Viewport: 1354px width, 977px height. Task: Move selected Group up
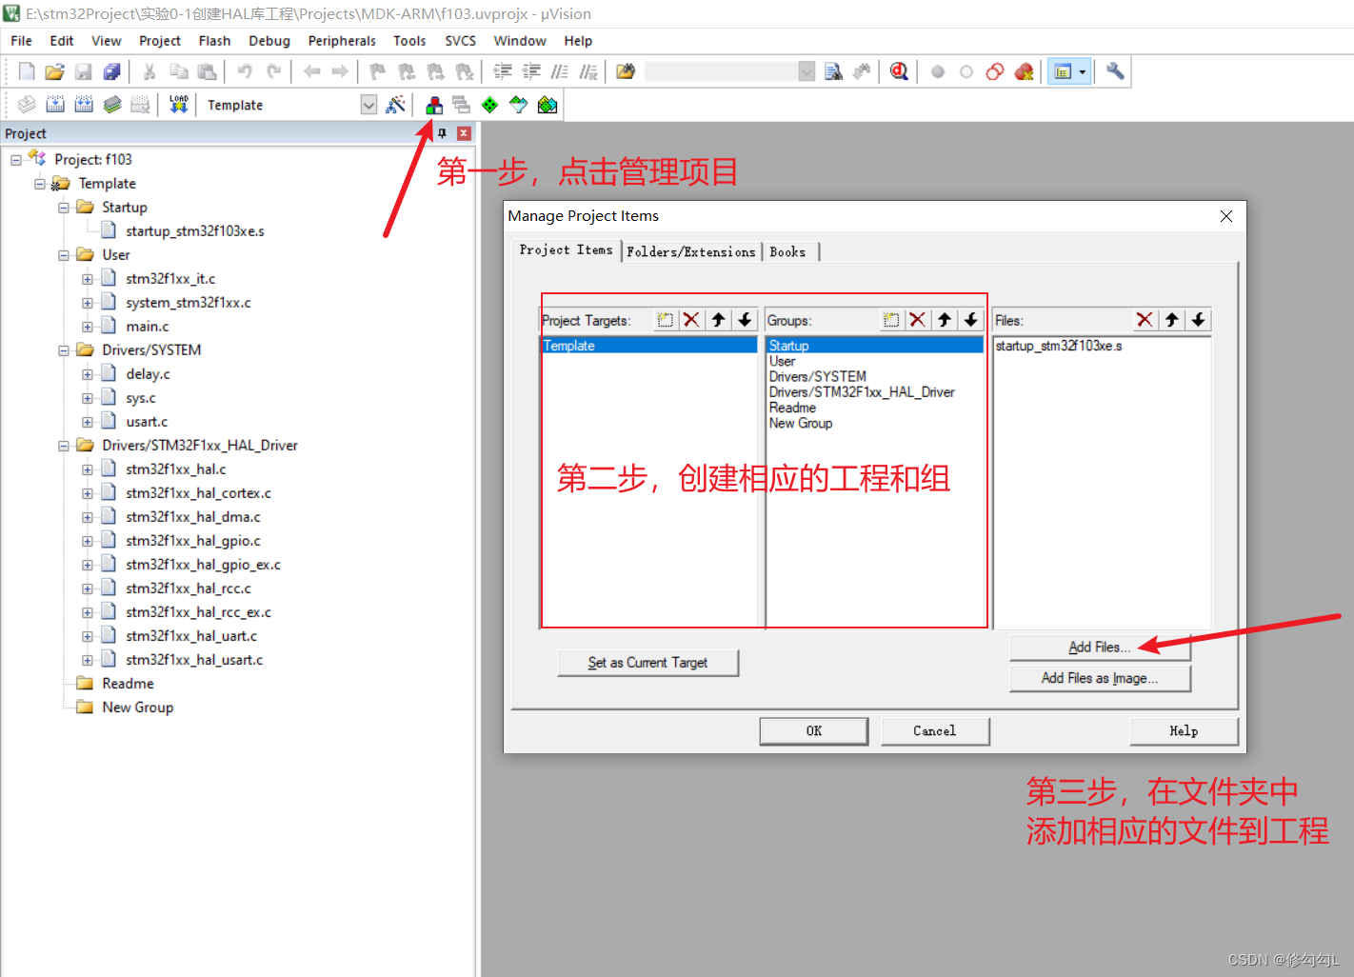tap(944, 320)
